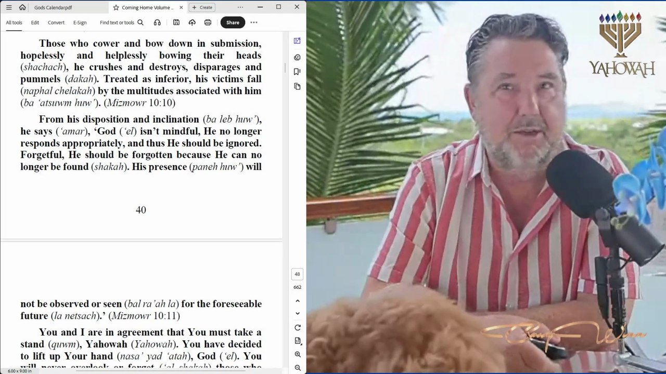Go to the previous page arrow
Viewport: 666px width, 374px height.
coord(298,301)
